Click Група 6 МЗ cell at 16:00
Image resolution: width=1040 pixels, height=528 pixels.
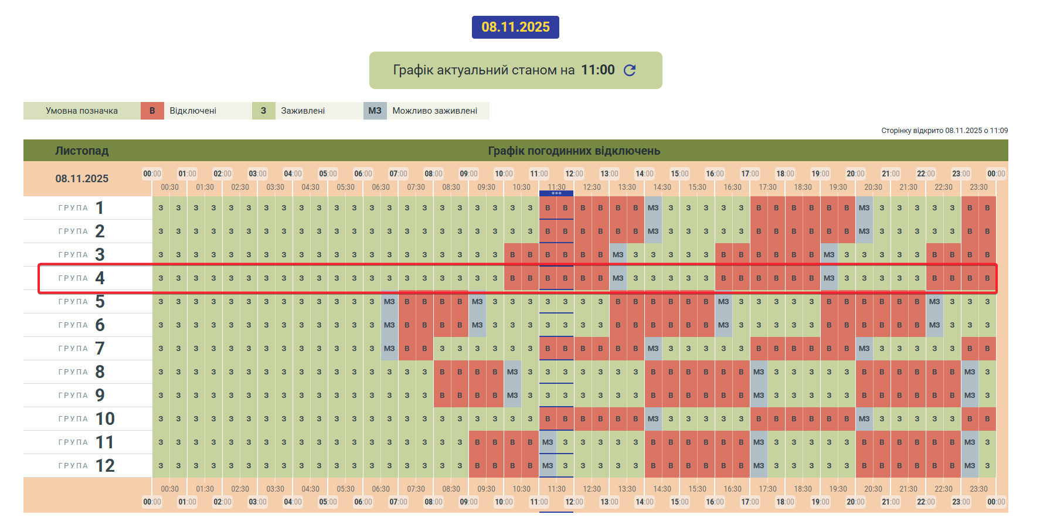pos(723,325)
